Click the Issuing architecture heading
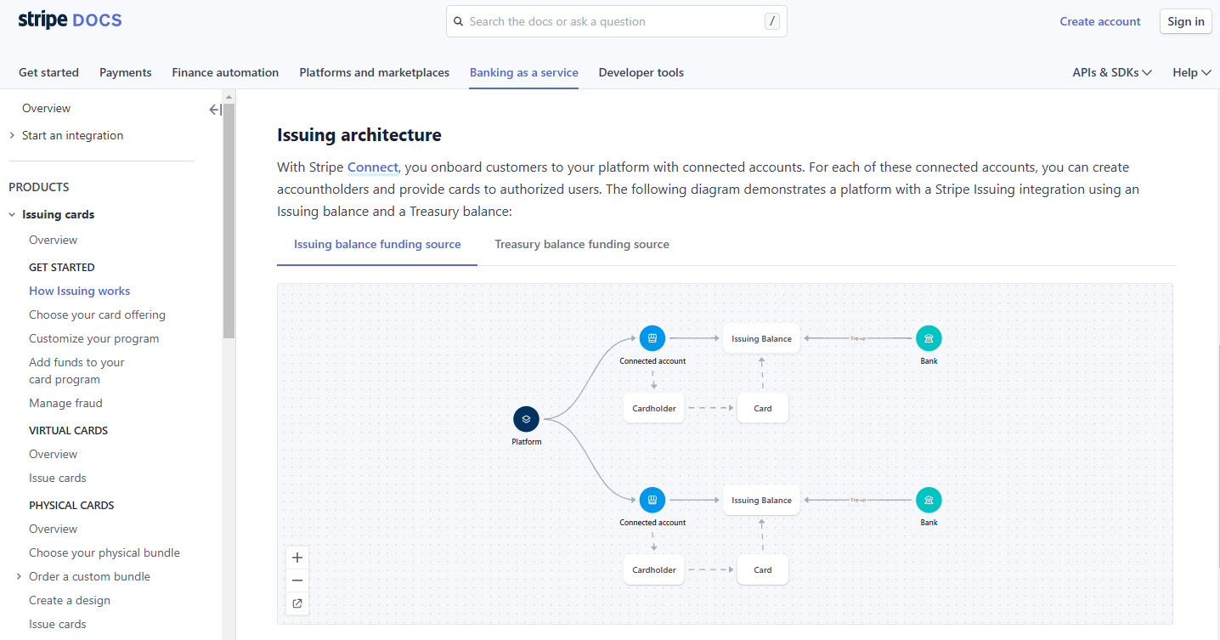1220x640 pixels. coord(359,135)
